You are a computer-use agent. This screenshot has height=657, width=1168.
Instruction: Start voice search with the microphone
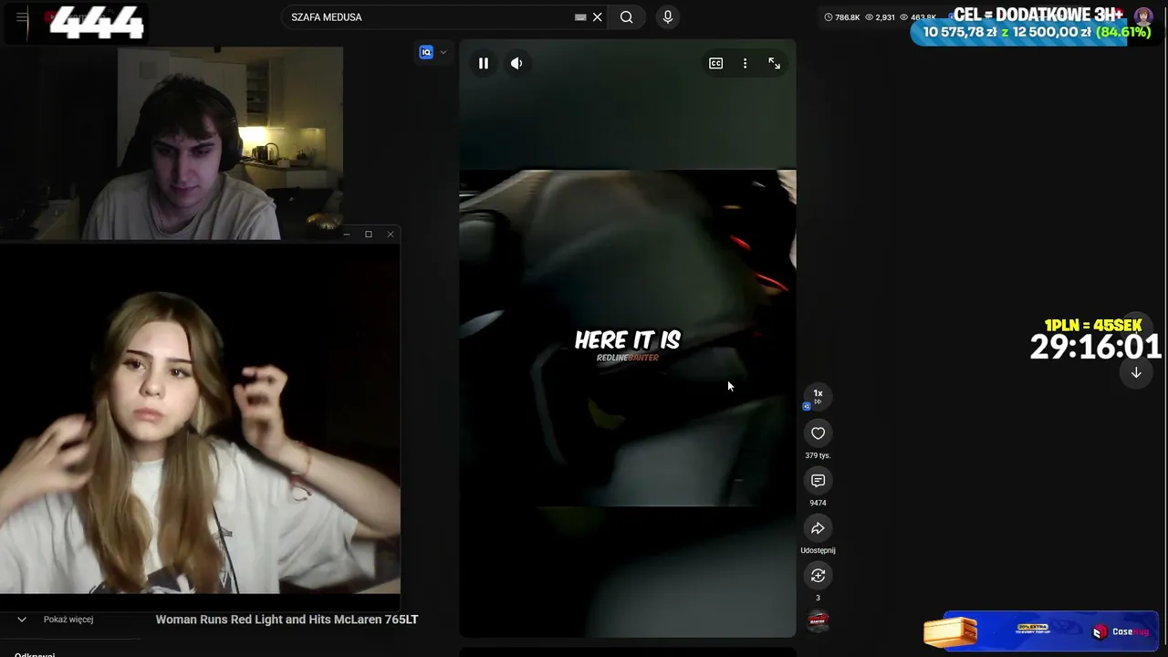tap(668, 17)
